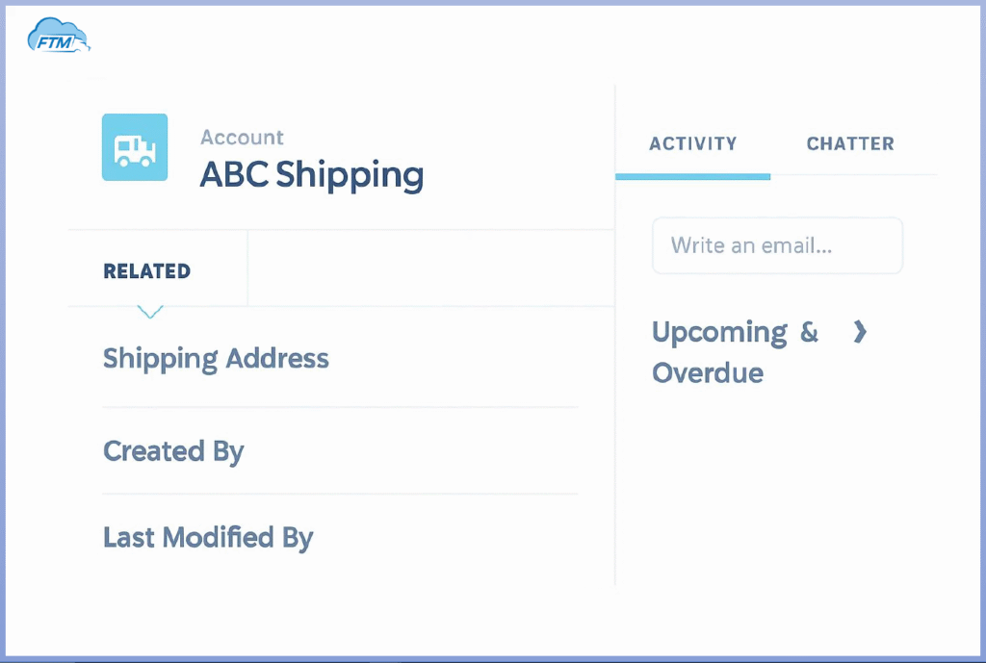
Task: Click the empty area under Upcoming & Overdue
Action: [775, 481]
